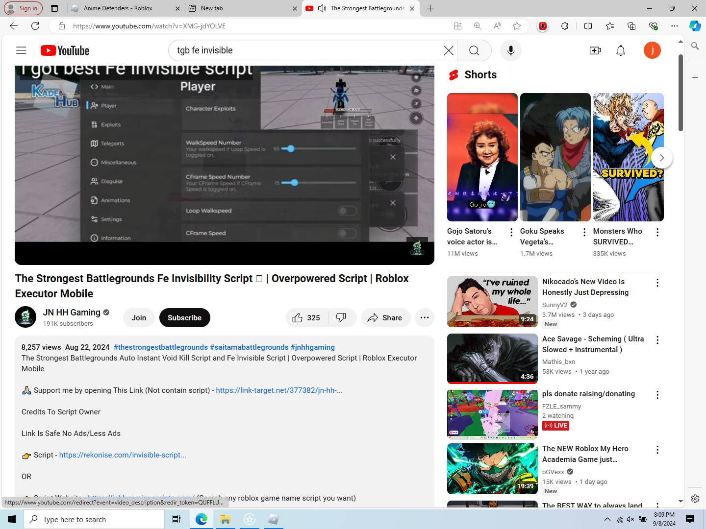Screen dimensions: 706x529
Task: Open options for NEW Roblox My Hero video
Action: click(657, 450)
